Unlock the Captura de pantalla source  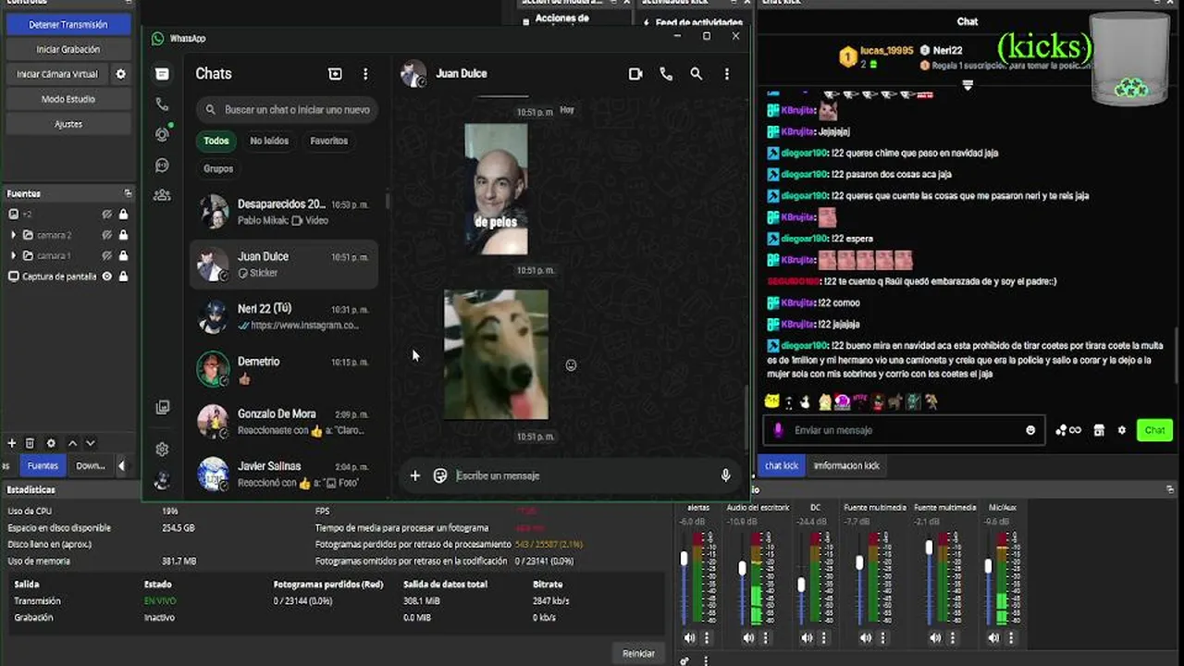tap(123, 277)
